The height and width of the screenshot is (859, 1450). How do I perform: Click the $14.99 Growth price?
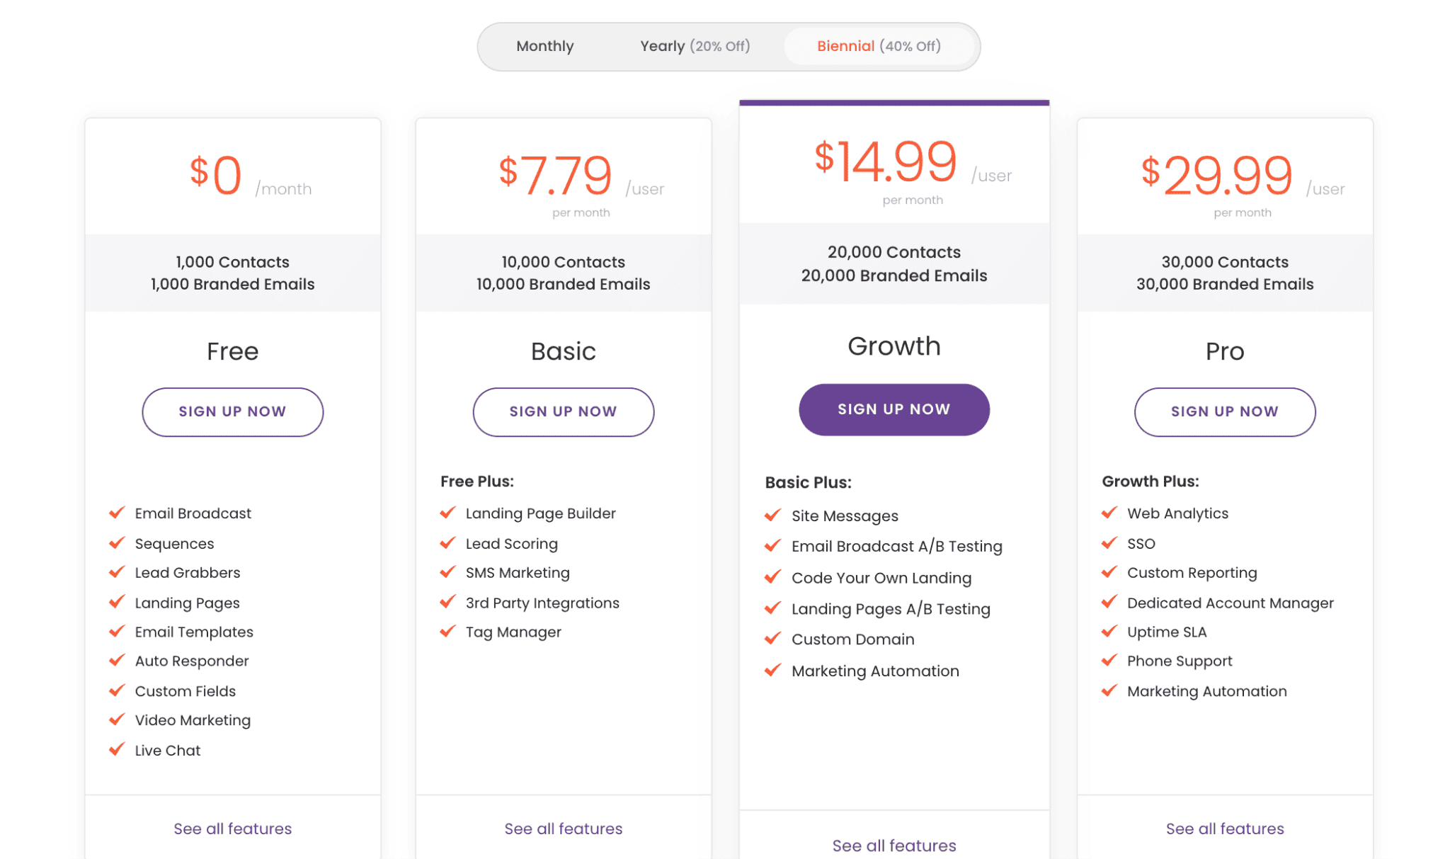(885, 161)
